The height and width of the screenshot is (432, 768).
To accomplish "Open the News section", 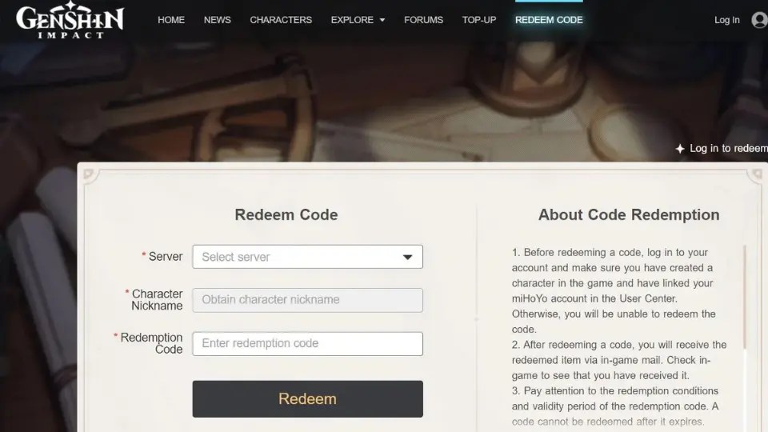I will click(217, 20).
